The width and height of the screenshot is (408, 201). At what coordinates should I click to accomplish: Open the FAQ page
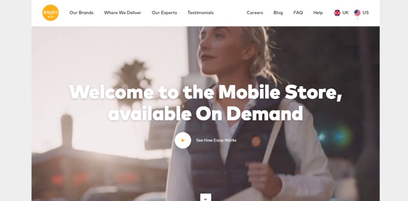298,13
